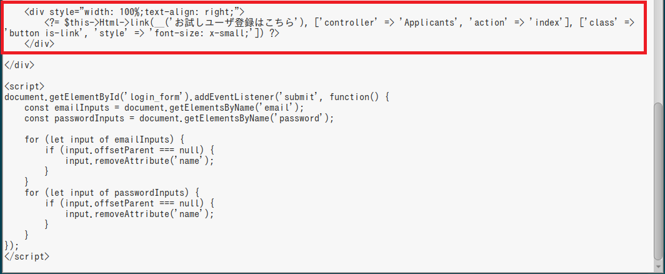Click the 'const emailInputs' line
Viewport: 665px width, 274px height.
point(164,108)
